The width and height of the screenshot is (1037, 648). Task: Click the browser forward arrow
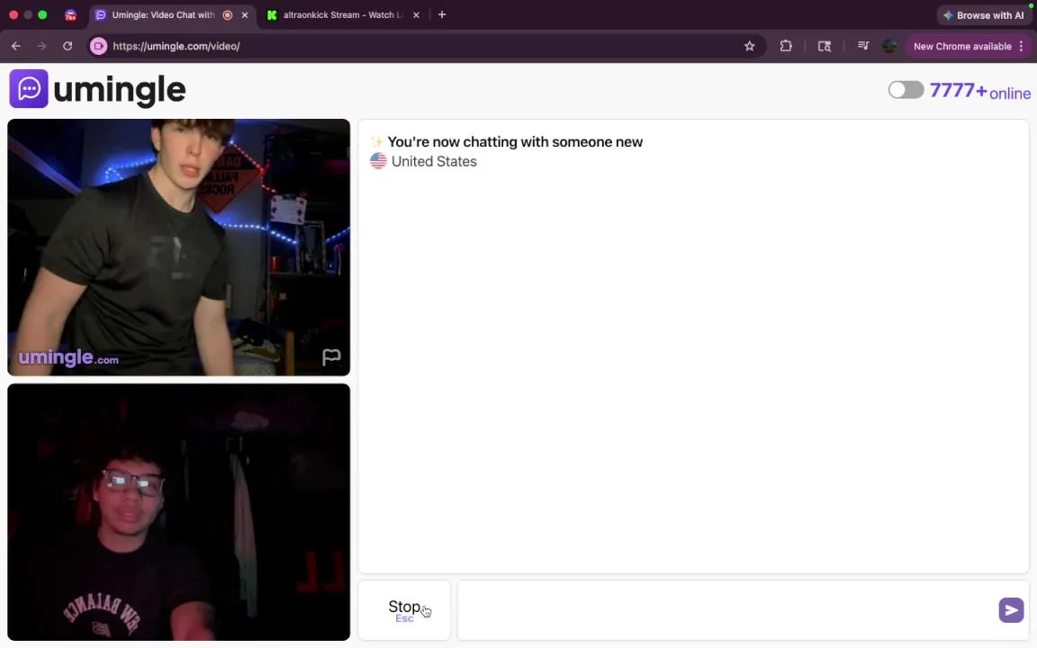41,46
